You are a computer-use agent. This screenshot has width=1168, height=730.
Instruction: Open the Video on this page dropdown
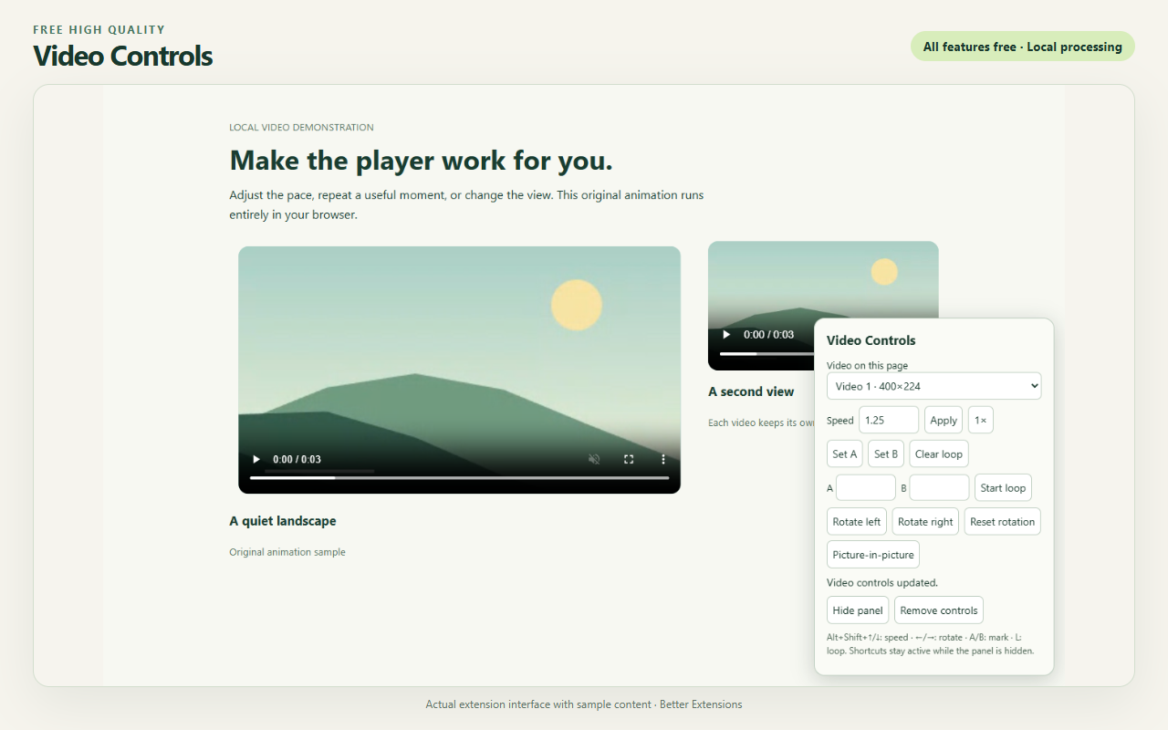click(933, 386)
